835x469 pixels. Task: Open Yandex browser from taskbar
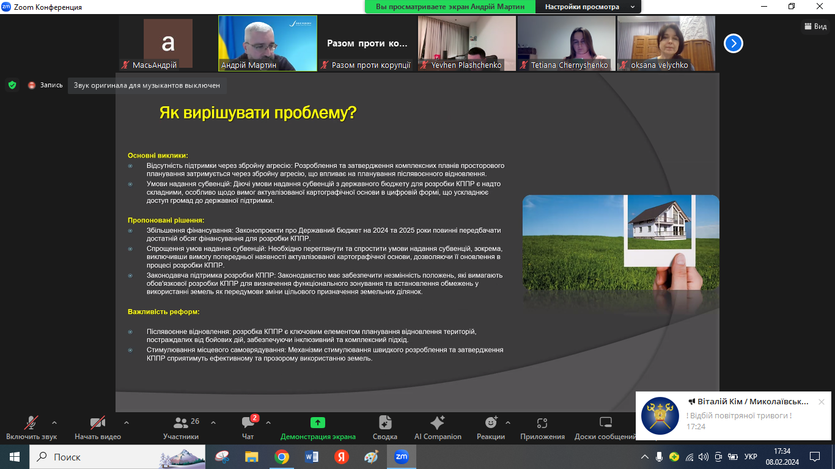point(341,457)
